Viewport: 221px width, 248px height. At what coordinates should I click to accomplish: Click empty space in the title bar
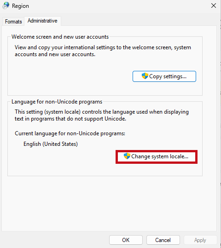pos(119,6)
